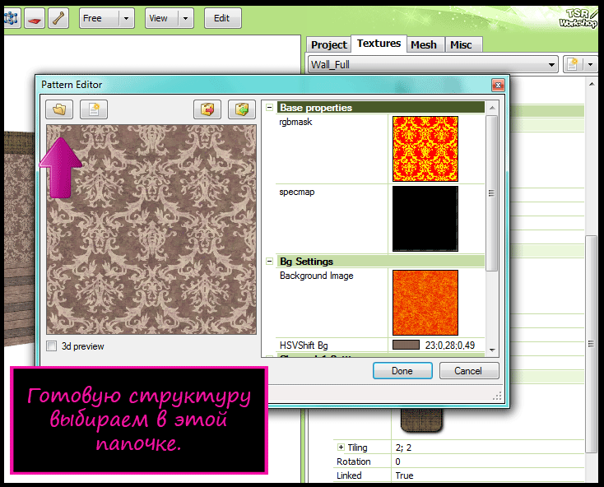Click the Background Image property label
Screen dimensions: 604x487
(x=317, y=276)
